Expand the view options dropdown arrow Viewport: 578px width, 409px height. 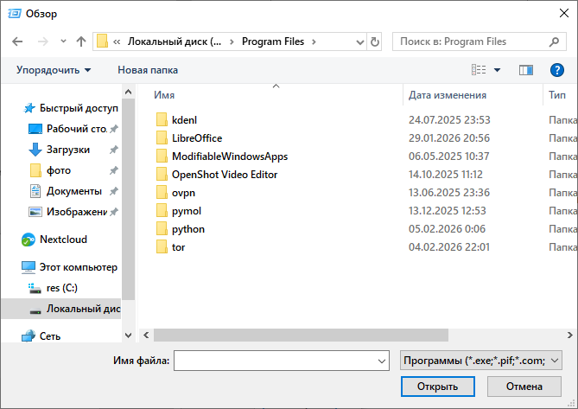point(497,69)
